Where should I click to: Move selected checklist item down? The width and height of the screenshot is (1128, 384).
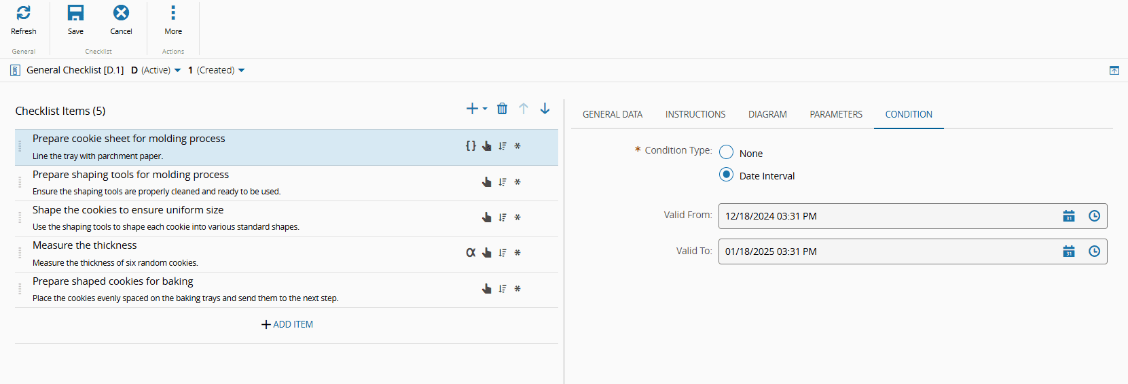click(545, 109)
